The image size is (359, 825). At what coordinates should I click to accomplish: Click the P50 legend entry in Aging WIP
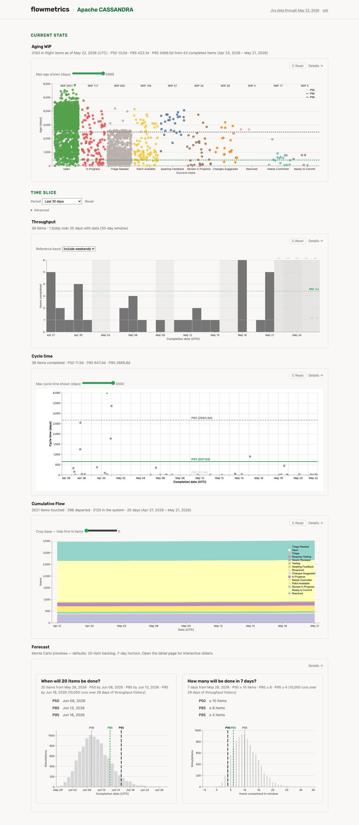coord(310,90)
